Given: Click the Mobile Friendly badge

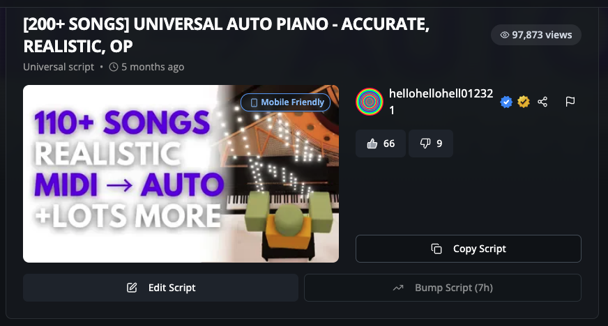Looking at the screenshot, I should 285,102.
